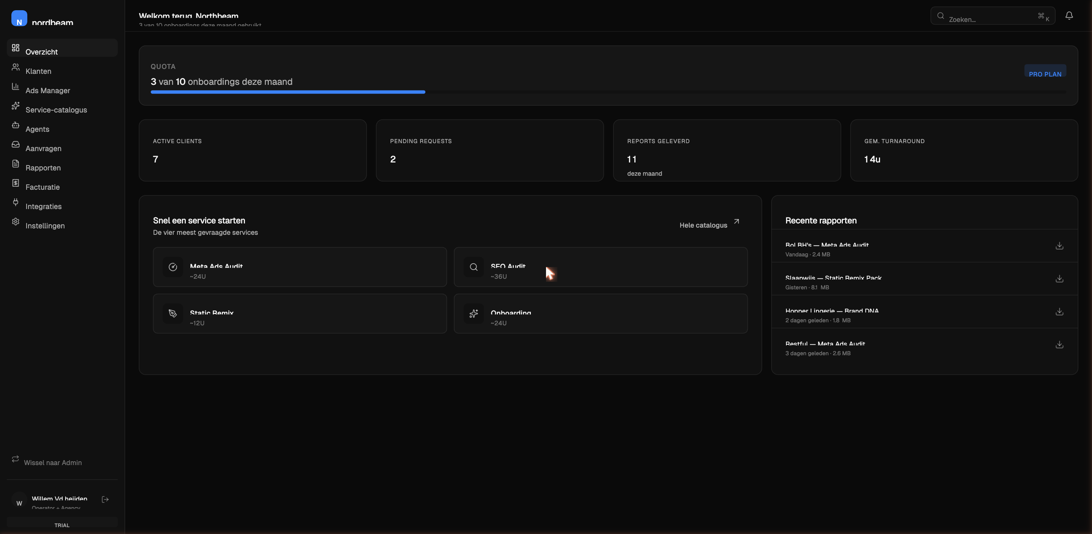Click the search magnifier icon
Viewport: 1092px width, 534px height.
pyautogui.click(x=941, y=16)
